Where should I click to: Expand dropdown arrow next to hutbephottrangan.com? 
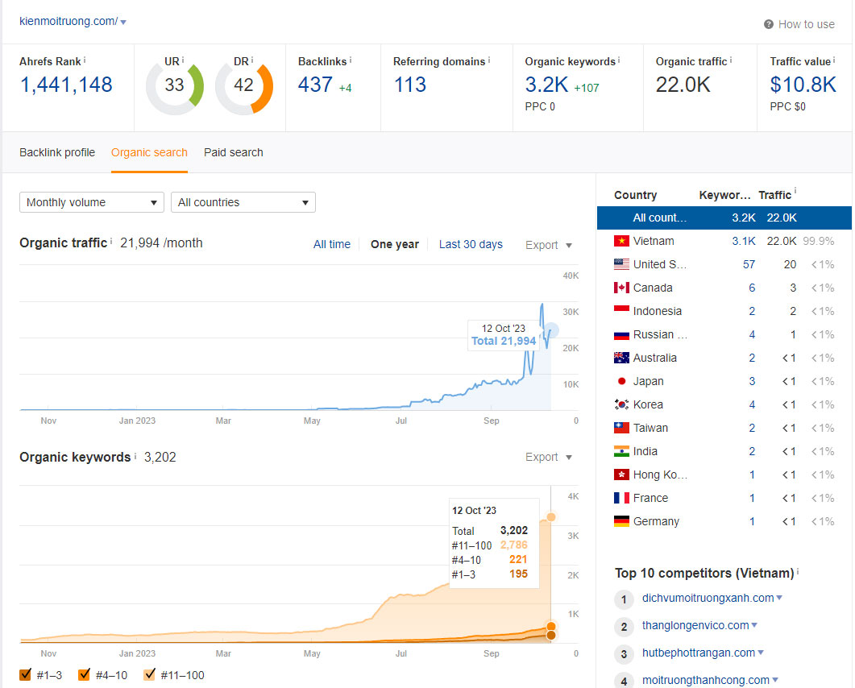pos(761,653)
